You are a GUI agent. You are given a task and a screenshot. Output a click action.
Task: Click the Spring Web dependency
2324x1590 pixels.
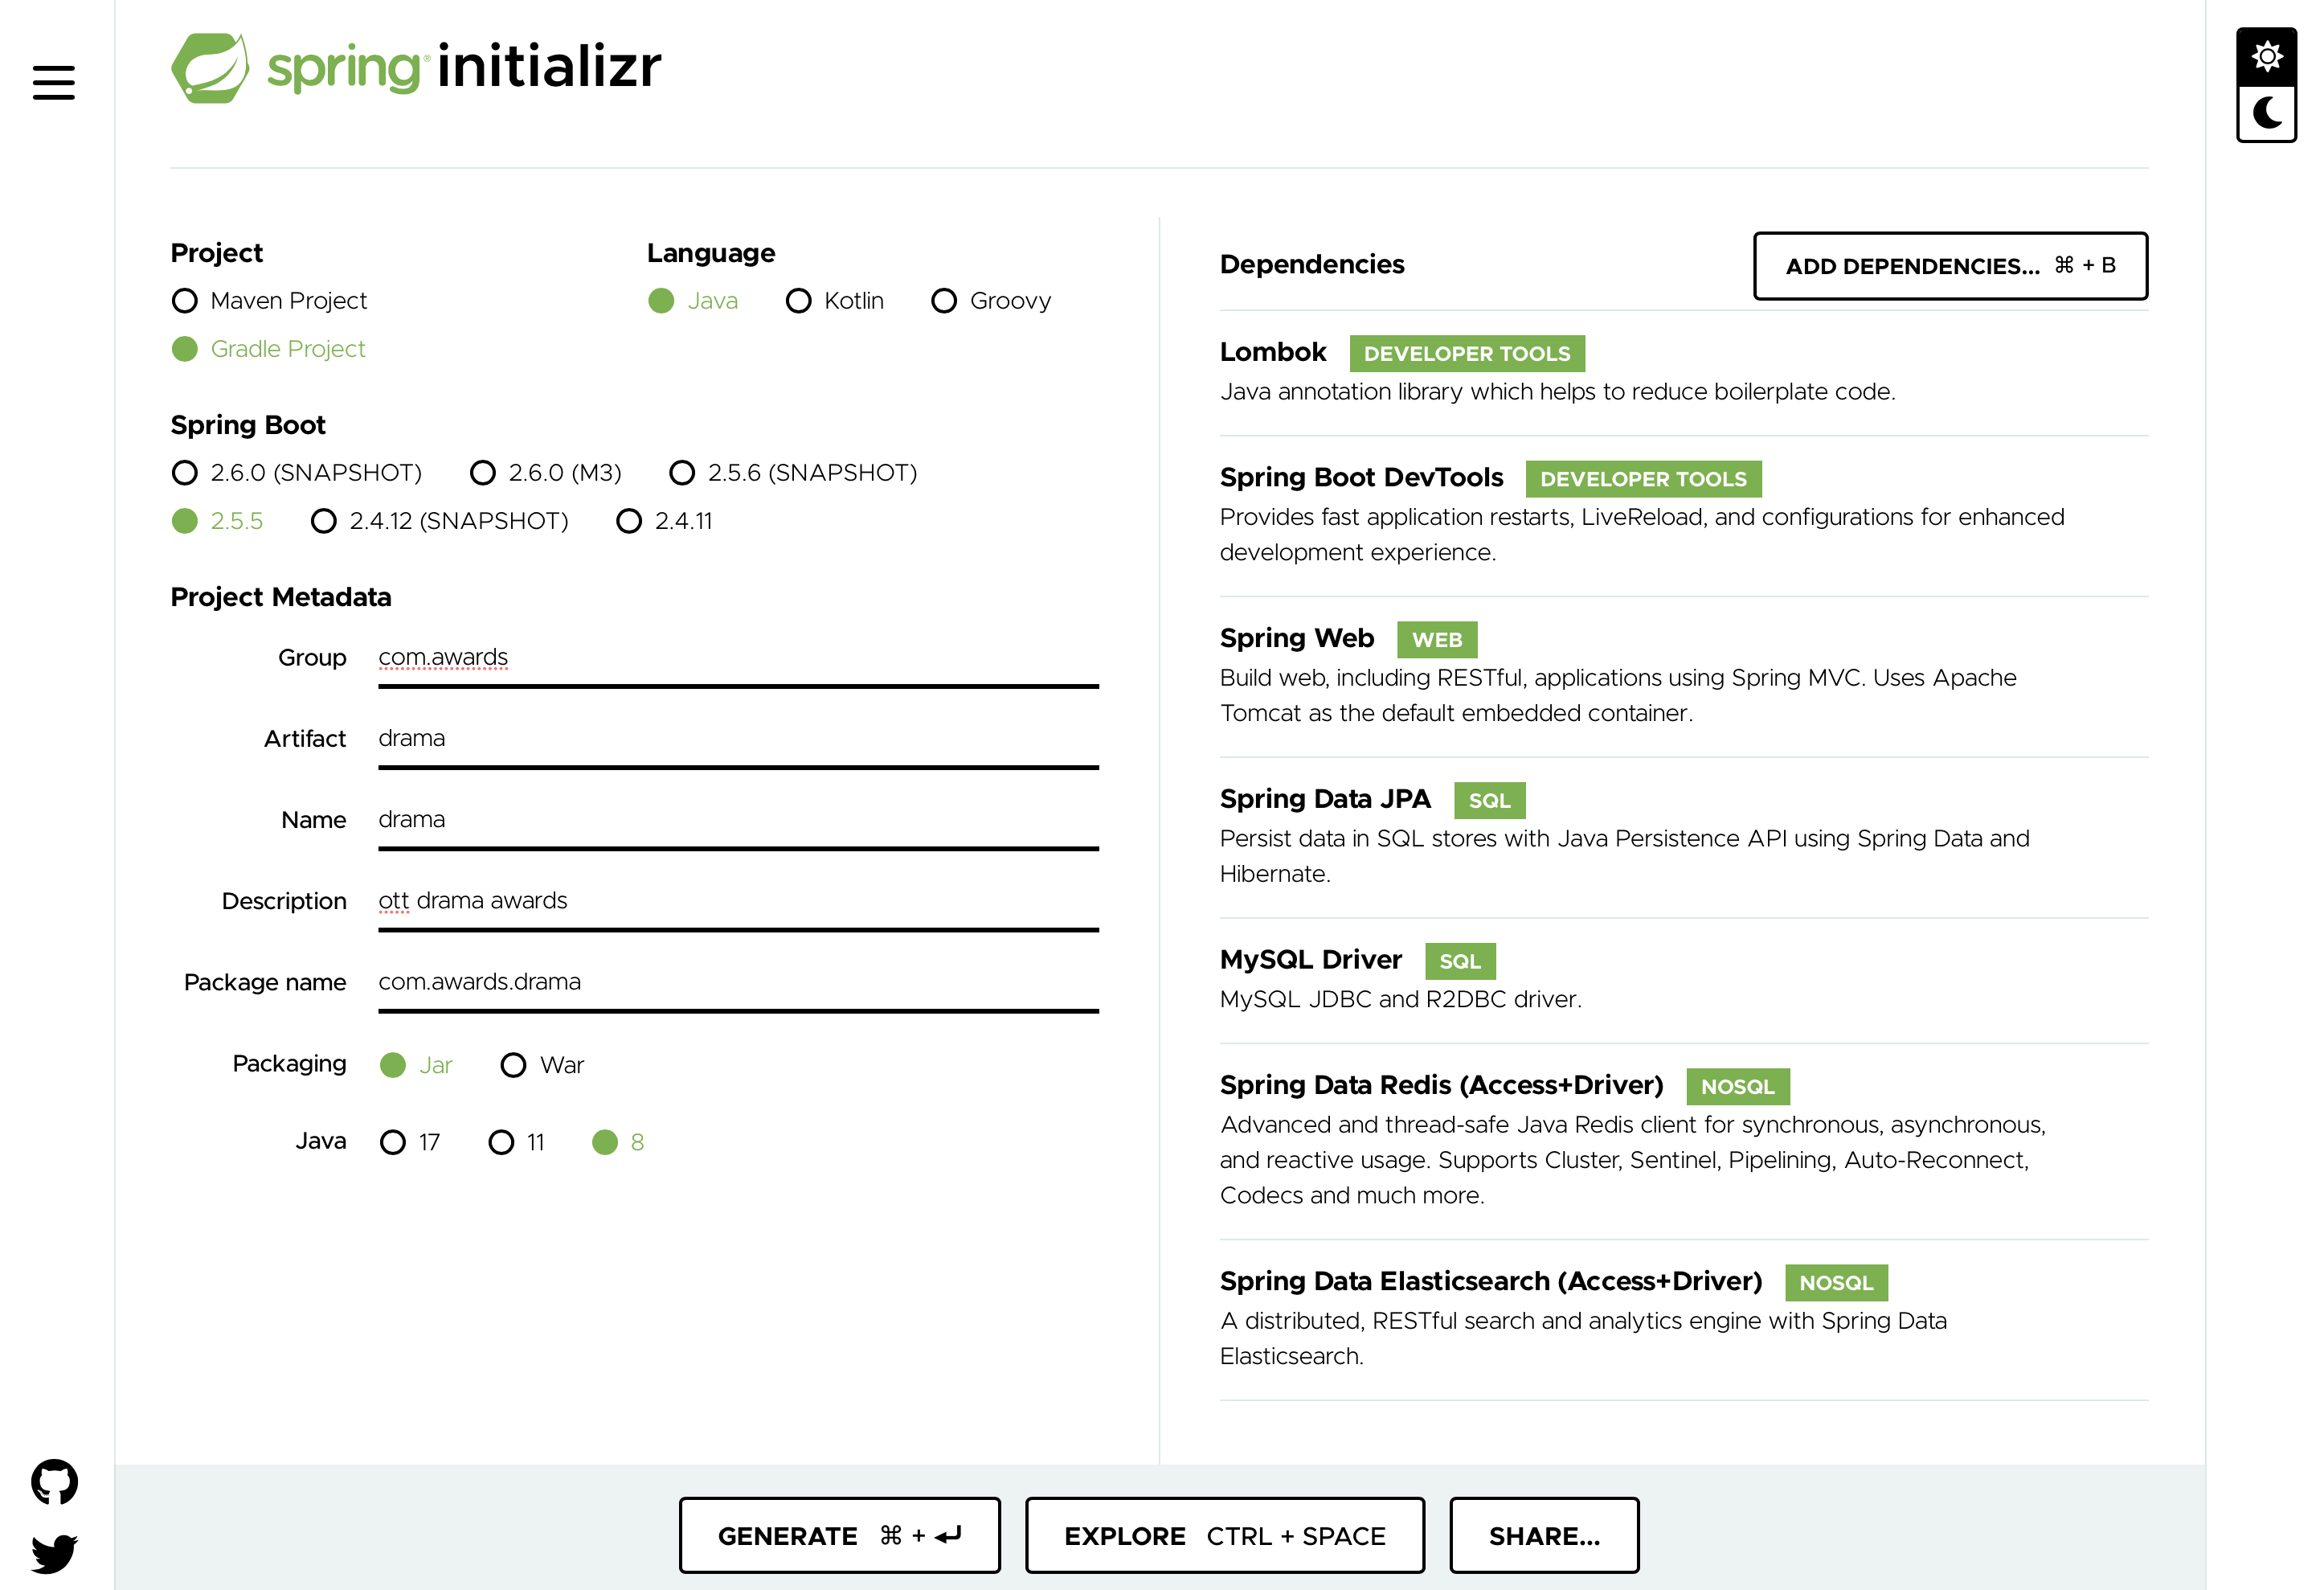1684,677
